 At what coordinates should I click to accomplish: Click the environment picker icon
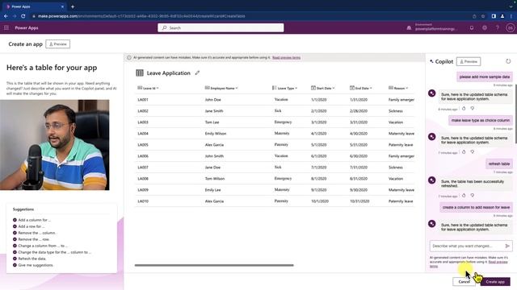[409, 28]
